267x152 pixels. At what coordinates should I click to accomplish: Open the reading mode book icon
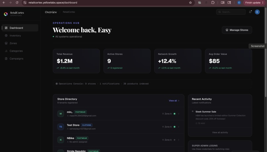click(x=223, y=3)
